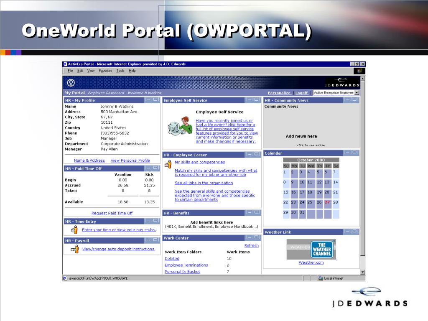Maximize the HR - Employee Career panel

[256, 154]
